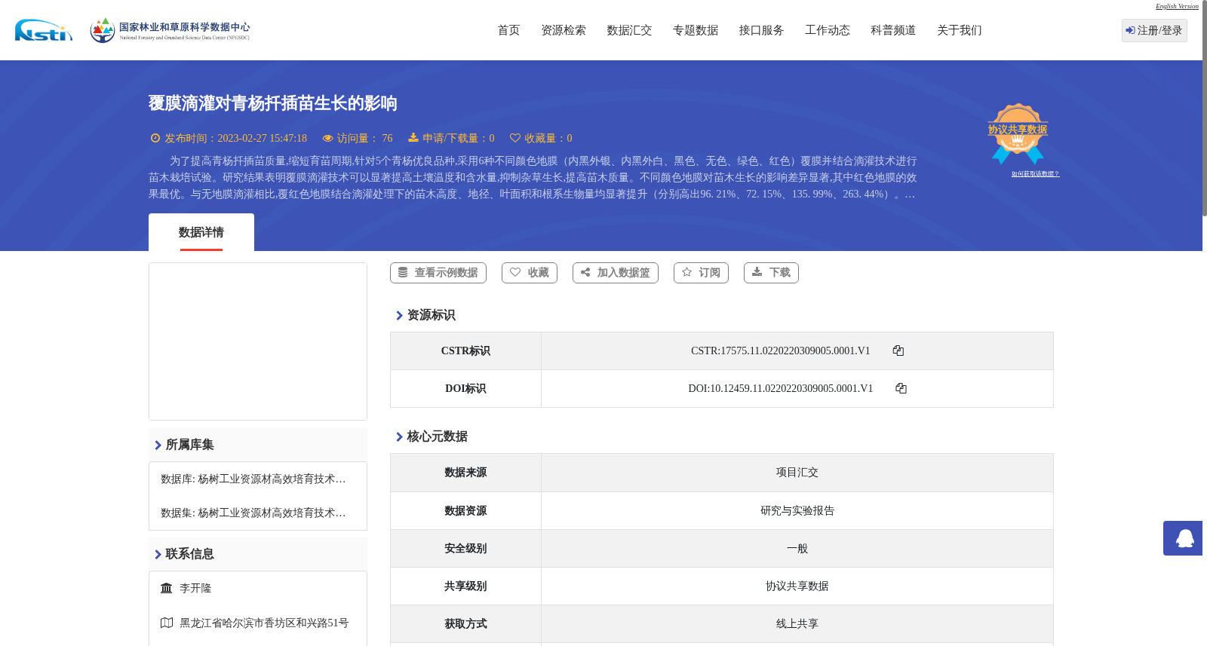The width and height of the screenshot is (1207, 646).
Task: Open 数据汇交 menu item
Action: pyautogui.click(x=629, y=30)
